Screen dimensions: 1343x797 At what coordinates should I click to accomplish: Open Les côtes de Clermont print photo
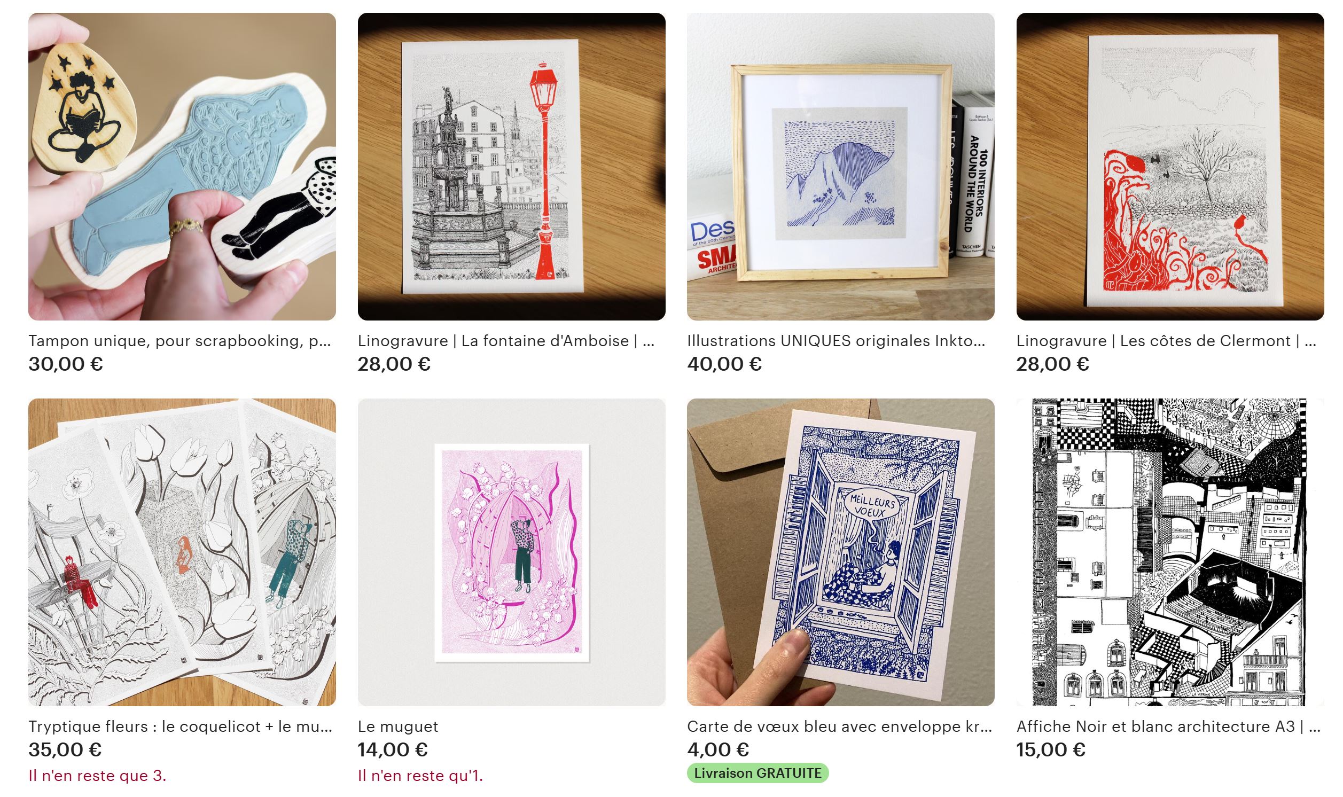1169,167
